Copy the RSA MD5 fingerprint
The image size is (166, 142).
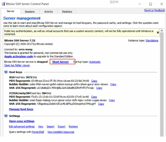94,81
